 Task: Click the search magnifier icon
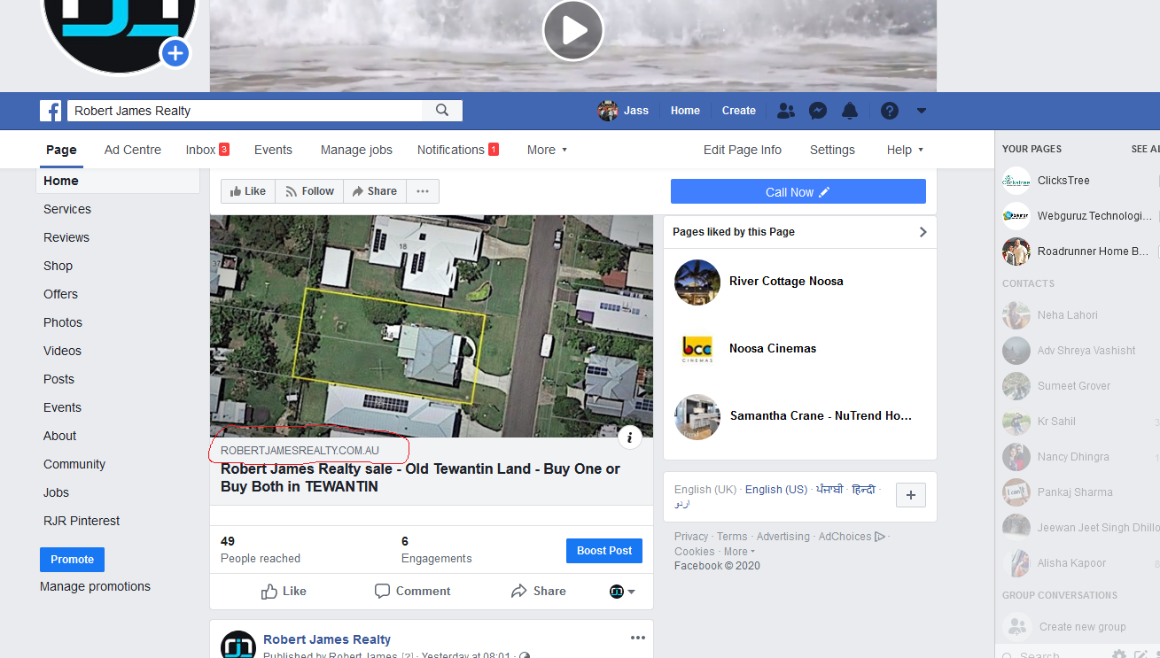(x=442, y=111)
